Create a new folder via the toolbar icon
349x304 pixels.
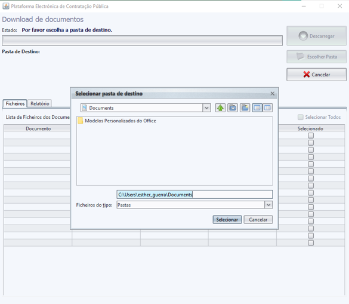pyautogui.click(x=245, y=108)
